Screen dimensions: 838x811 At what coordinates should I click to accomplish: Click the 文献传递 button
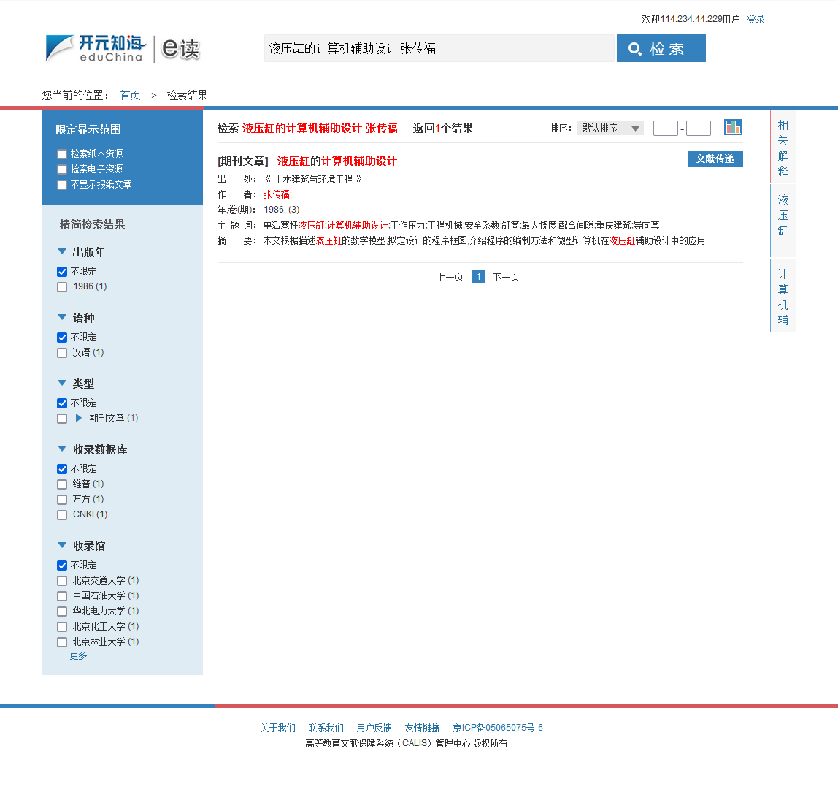tap(715, 159)
